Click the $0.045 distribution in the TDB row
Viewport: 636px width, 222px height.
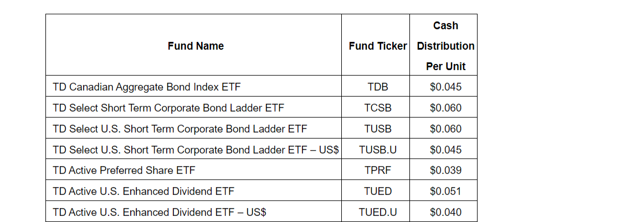[445, 87]
